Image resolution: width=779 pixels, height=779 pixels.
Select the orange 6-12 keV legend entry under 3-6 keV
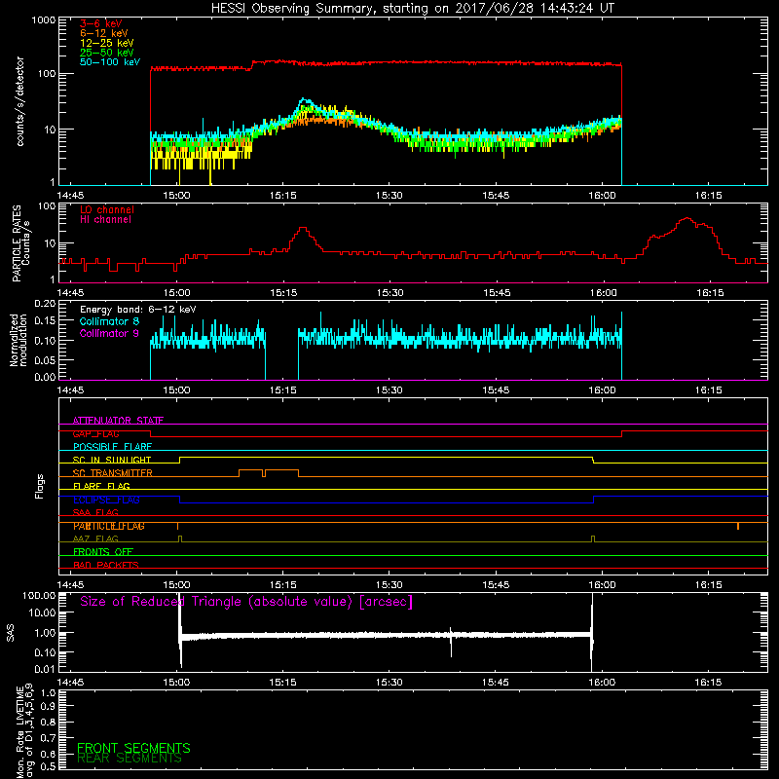pos(104,33)
